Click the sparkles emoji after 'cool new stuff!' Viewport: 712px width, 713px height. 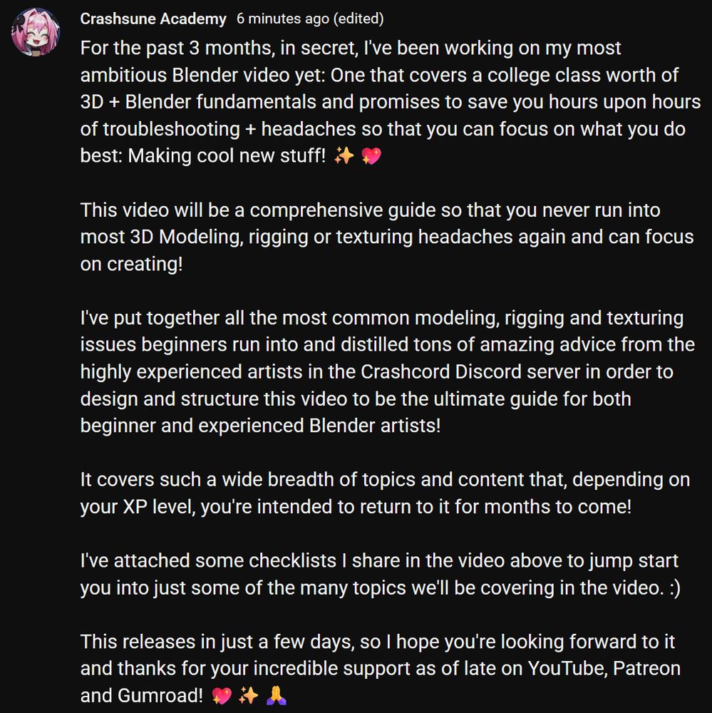pos(344,156)
